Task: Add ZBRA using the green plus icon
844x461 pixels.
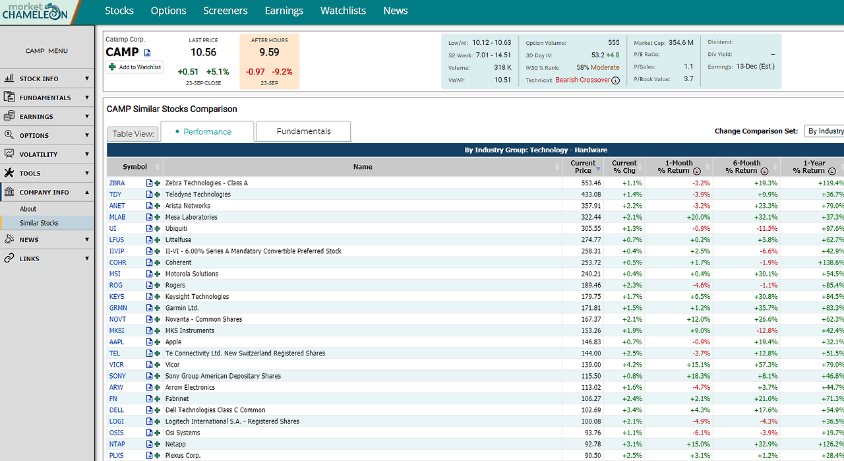Action: (x=158, y=183)
